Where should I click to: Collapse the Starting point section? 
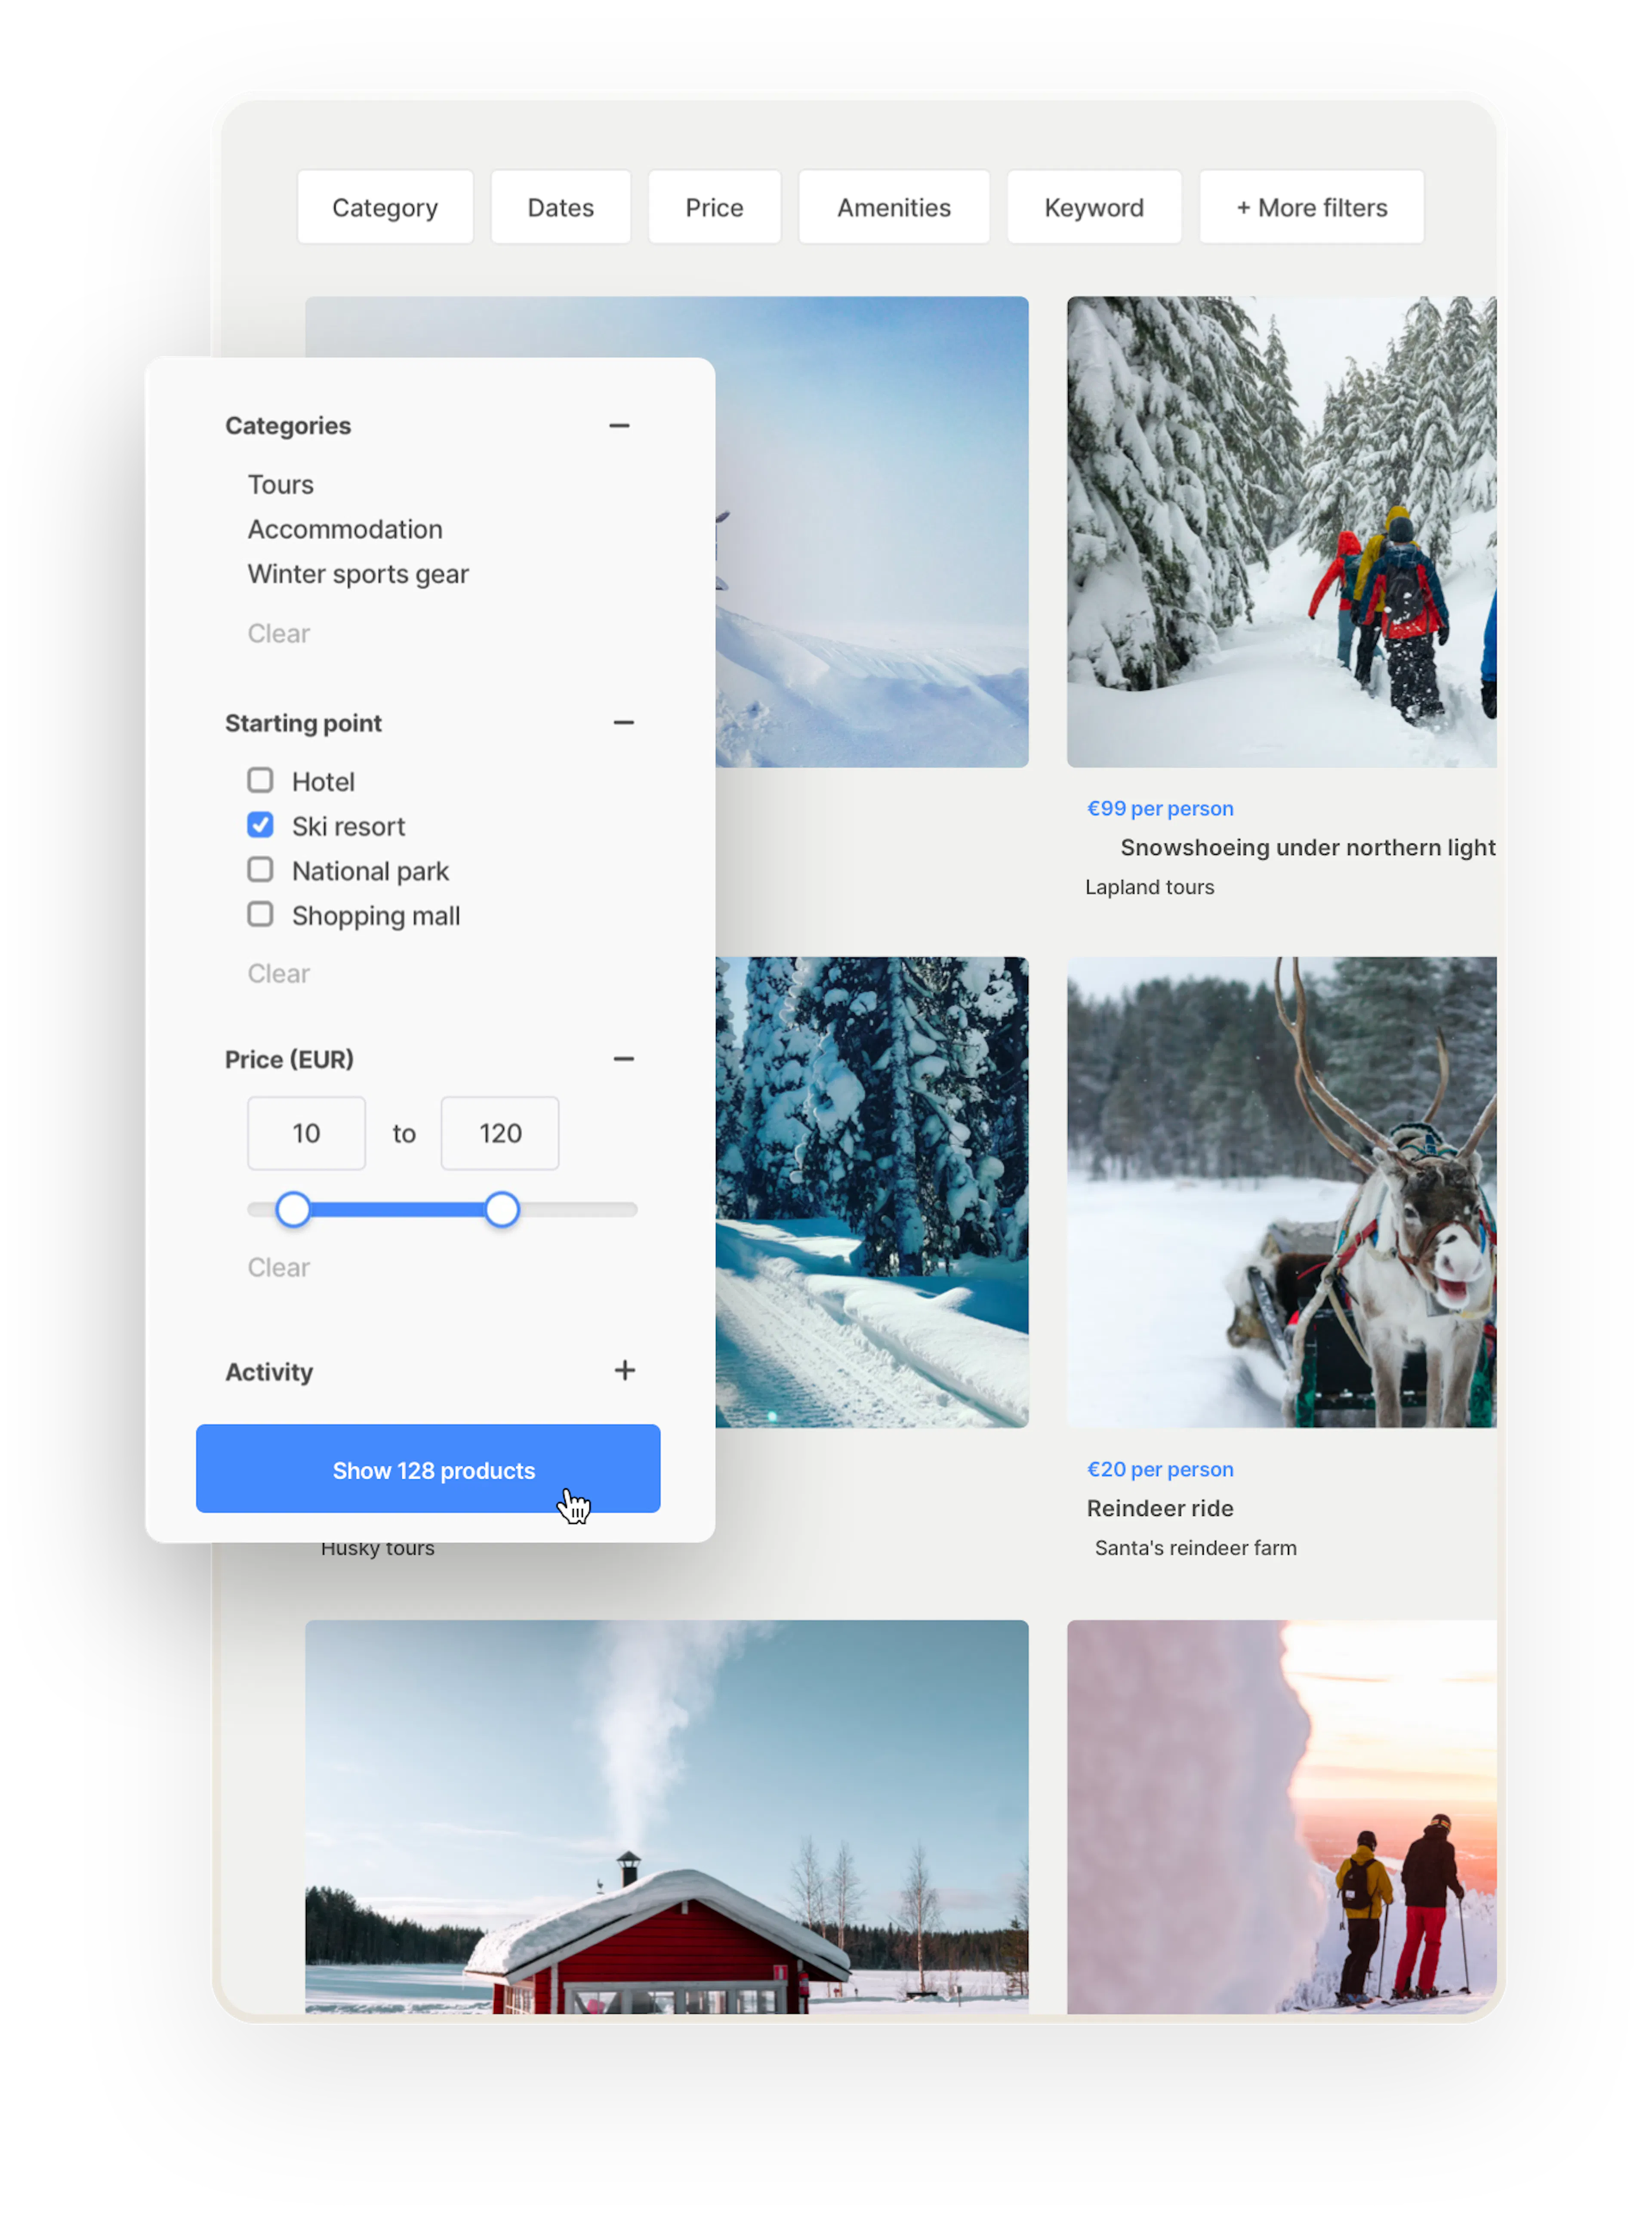624,722
